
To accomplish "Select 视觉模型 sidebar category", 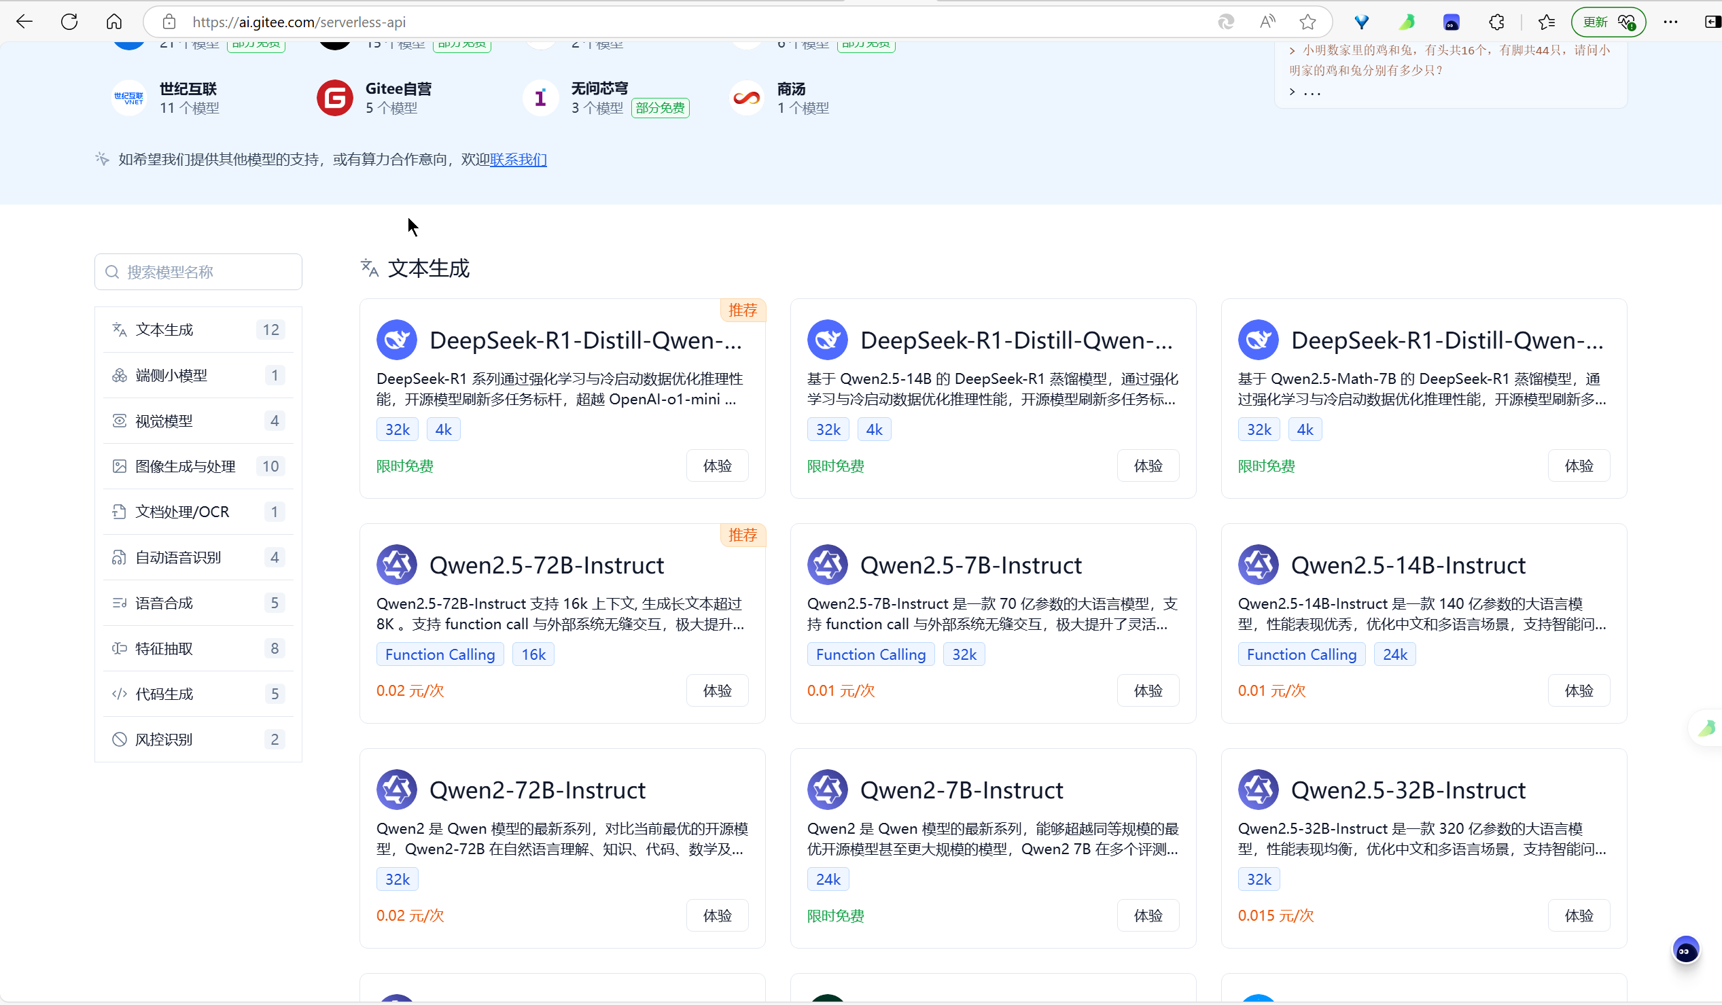I will 164,421.
